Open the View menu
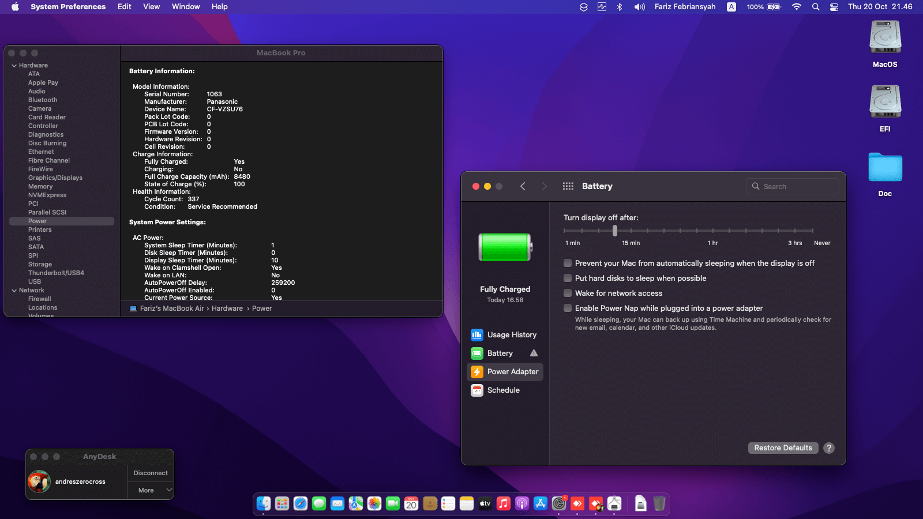923x519 pixels. [151, 7]
